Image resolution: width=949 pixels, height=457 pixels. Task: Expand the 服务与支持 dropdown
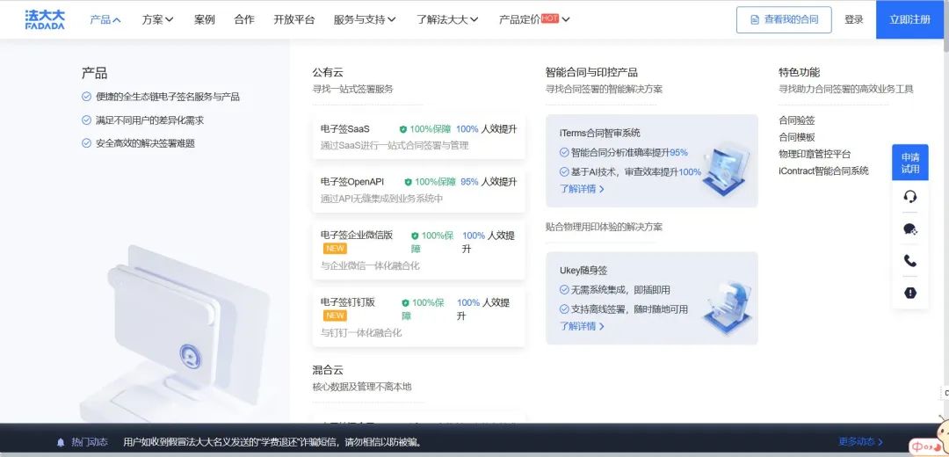click(x=365, y=19)
